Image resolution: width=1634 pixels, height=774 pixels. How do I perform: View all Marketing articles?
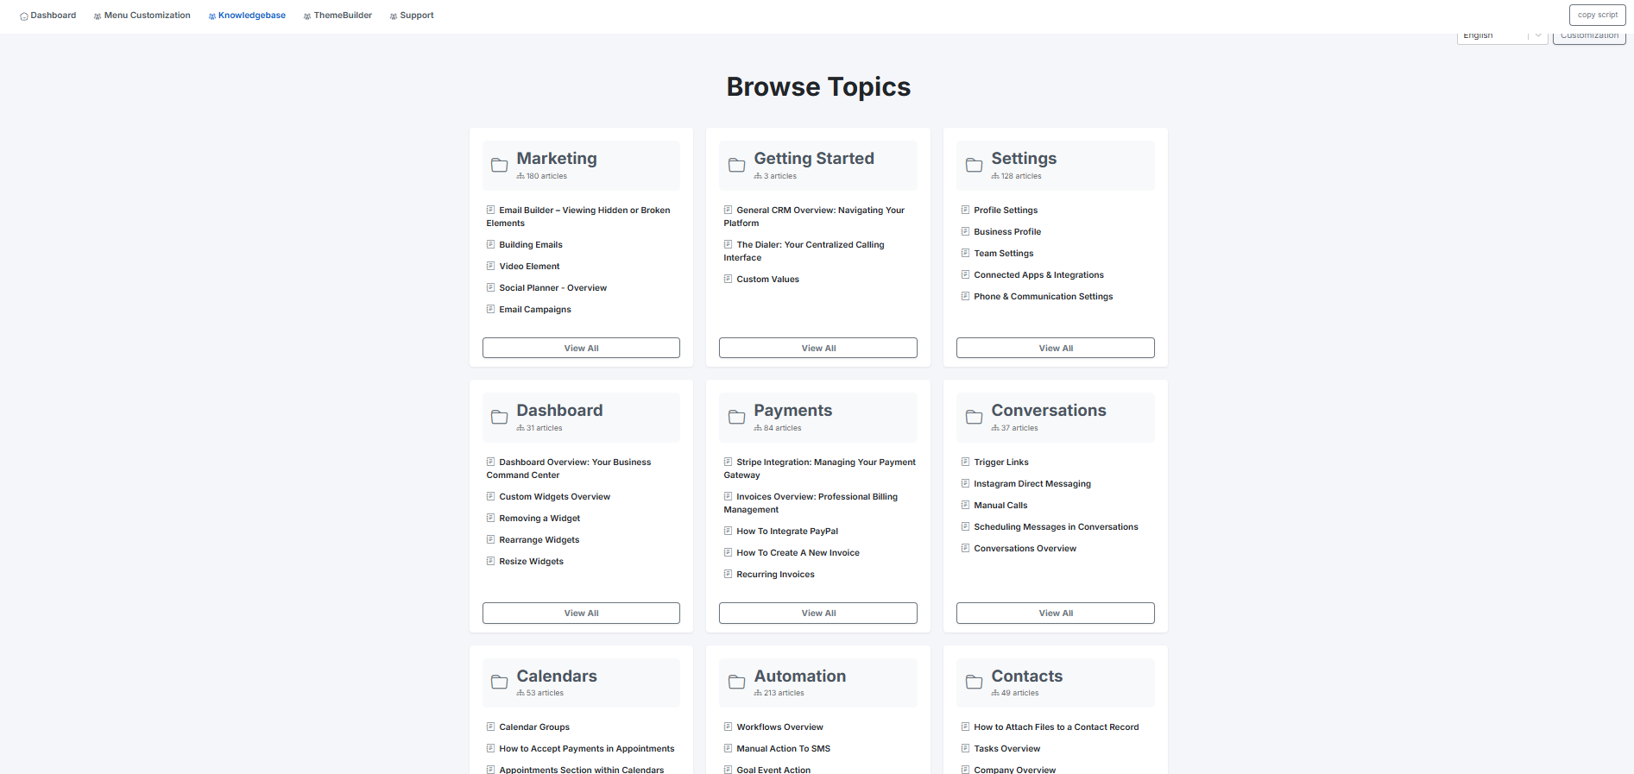tap(581, 348)
